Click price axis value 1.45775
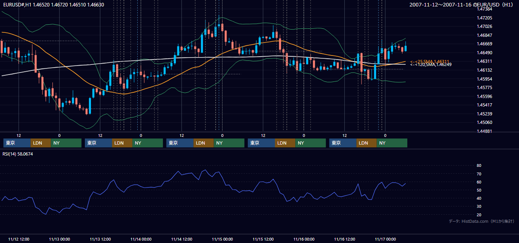The width and height of the screenshot is (519, 243). coord(484,87)
